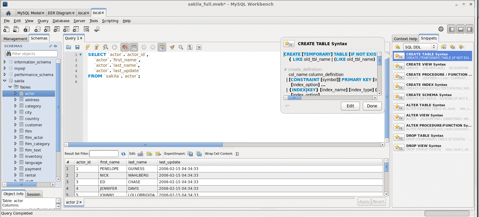The height and width of the screenshot is (217, 479).
Task: Open the schema inspector database info icon
Action: click(27, 29)
